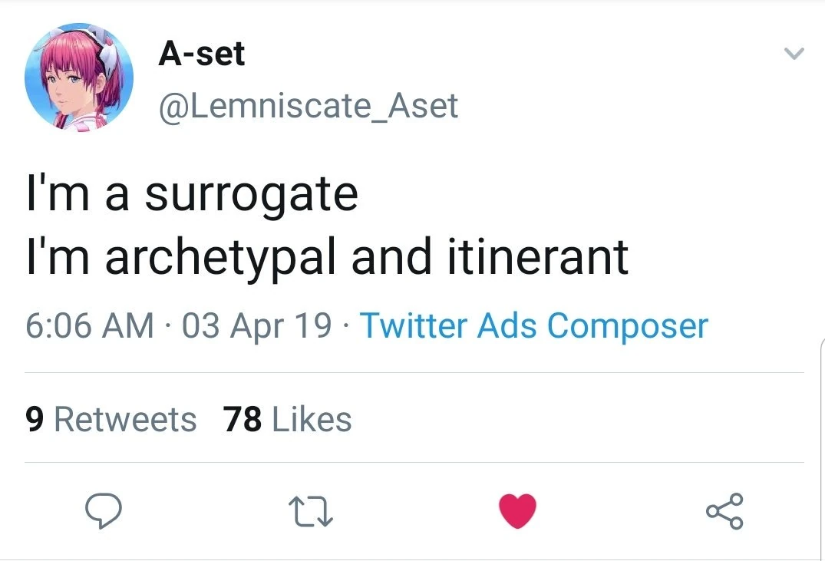The height and width of the screenshot is (561, 825).
Task: Click the reply speech bubble icon
Action: tap(103, 512)
